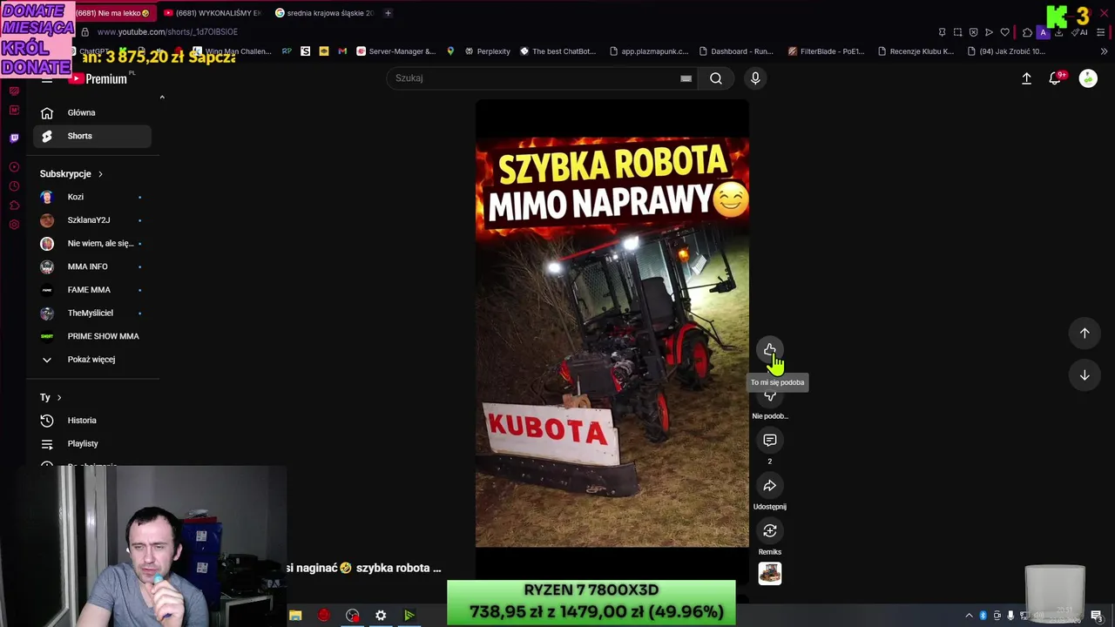The width and height of the screenshot is (1115, 627).
Task: Go to the next short with down arrow
Action: (x=1085, y=375)
